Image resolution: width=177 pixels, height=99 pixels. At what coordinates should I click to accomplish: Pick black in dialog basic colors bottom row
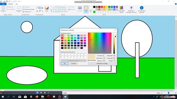pyautogui.click(x=62, y=48)
